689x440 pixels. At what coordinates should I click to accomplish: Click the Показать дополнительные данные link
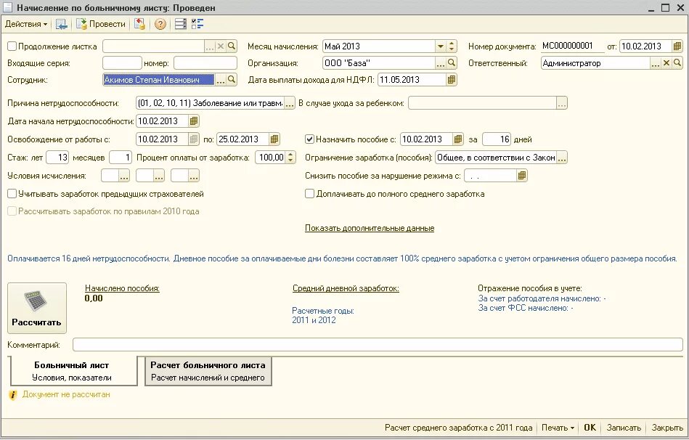369,228
